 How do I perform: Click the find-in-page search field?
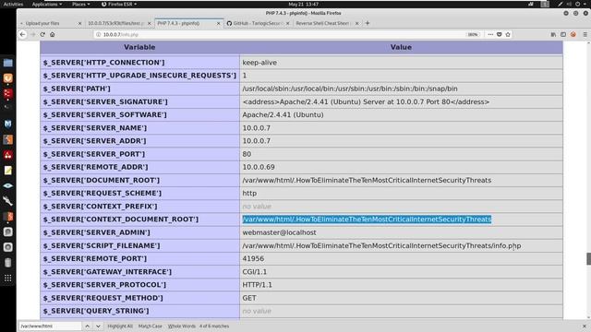50,326
